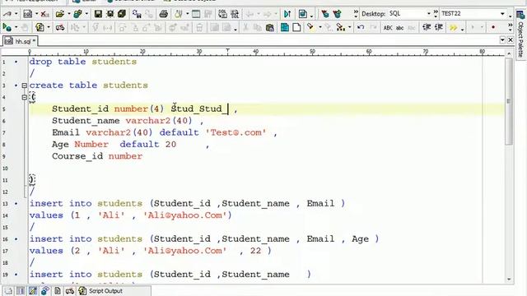Click the Print icon in the toolbar
527x296 pixels.
coord(164,14)
